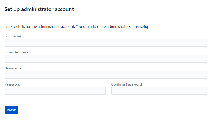The width and height of the screenshot is (212, 120).
Task: Click the 'Confirm Password' label
Action: click(127, 84)
